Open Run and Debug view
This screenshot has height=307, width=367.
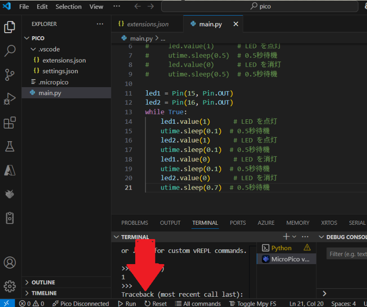coord(9,99)
